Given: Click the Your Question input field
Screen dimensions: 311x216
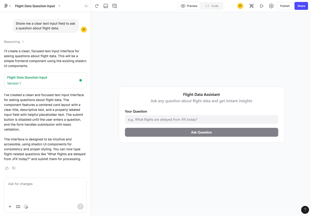Looking at the screenshot, I should (201, 120).
